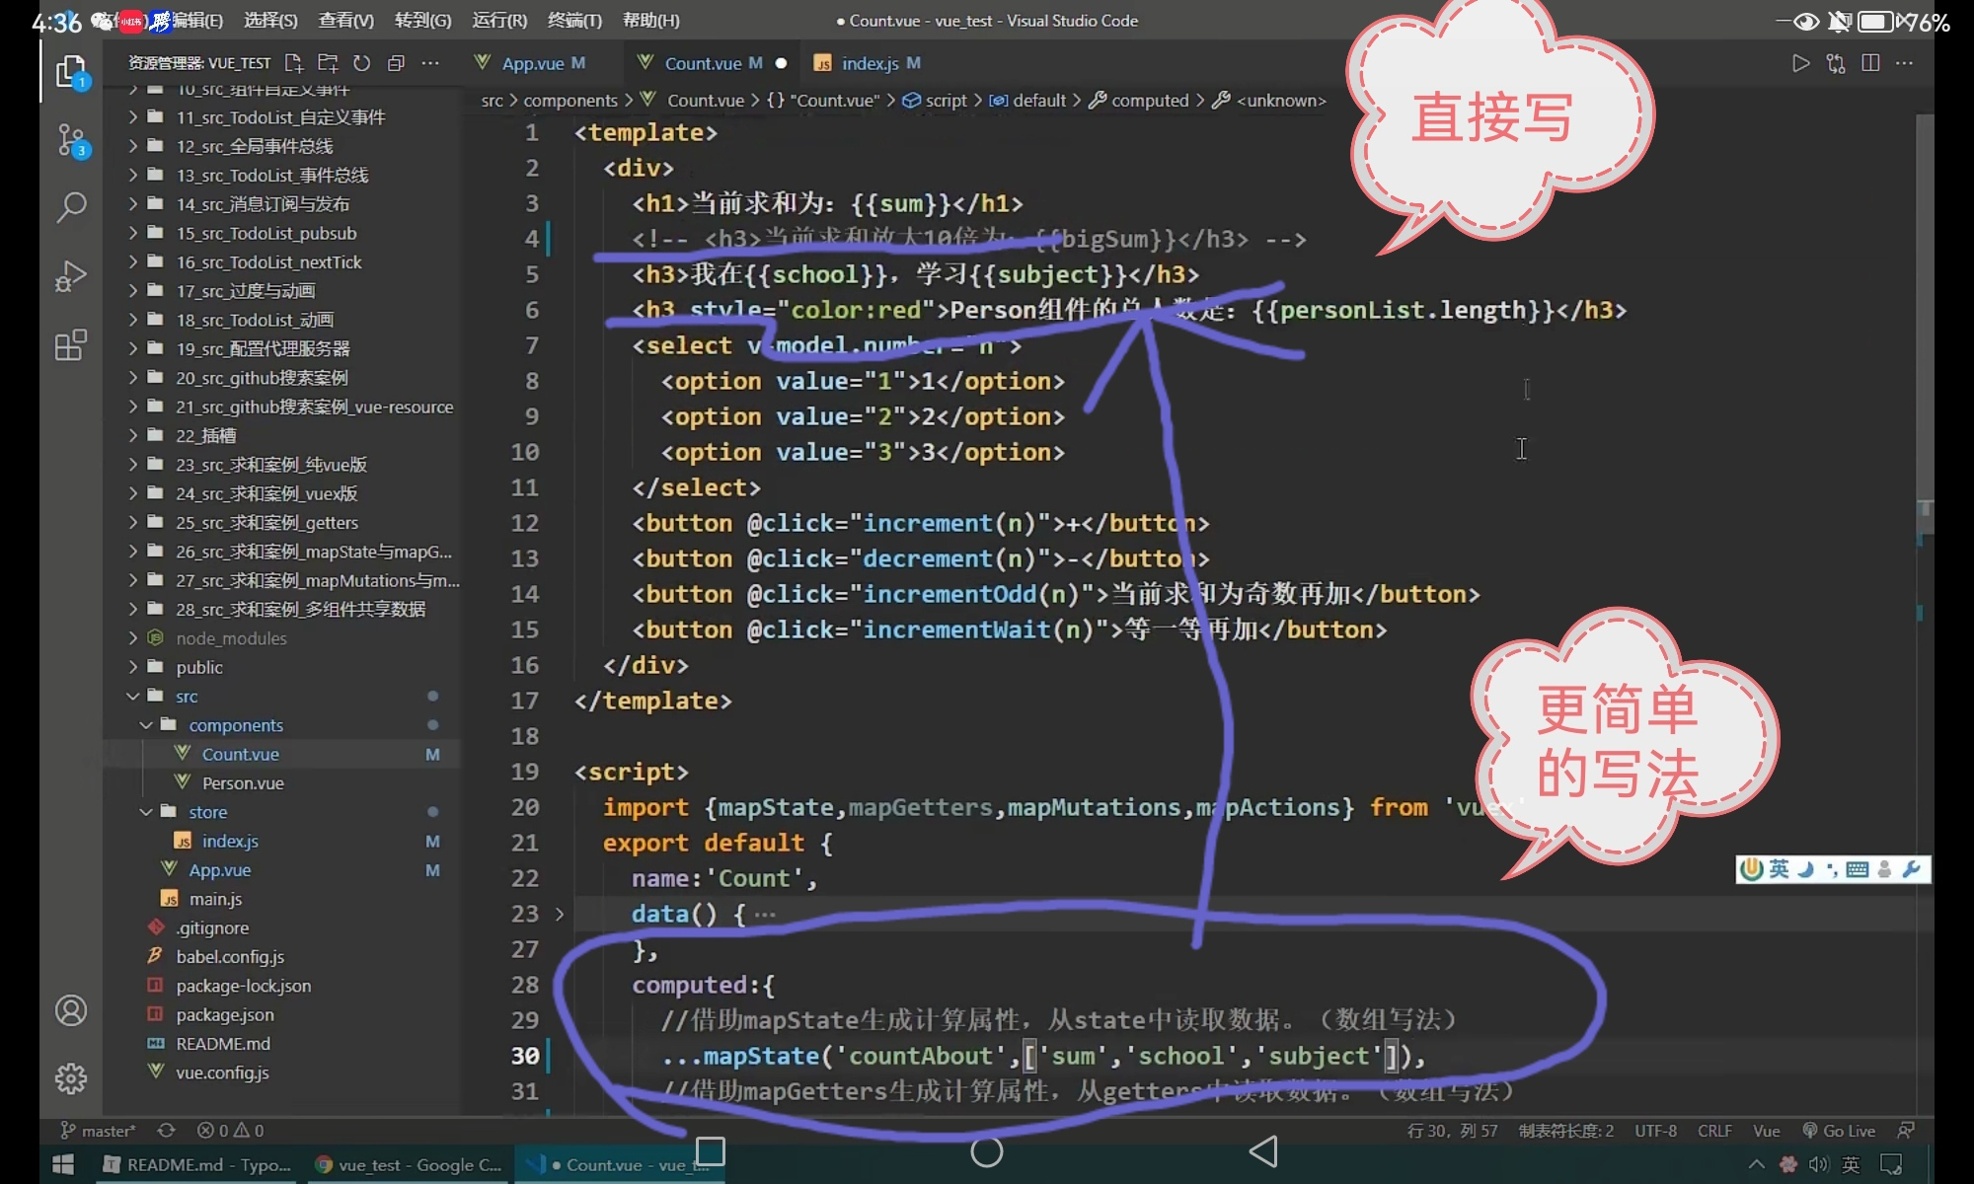The width and height of the screenshot is (1974, 1184).
Task: Click the Windows Start button on taskbar
Action: tap(63, 1165)
